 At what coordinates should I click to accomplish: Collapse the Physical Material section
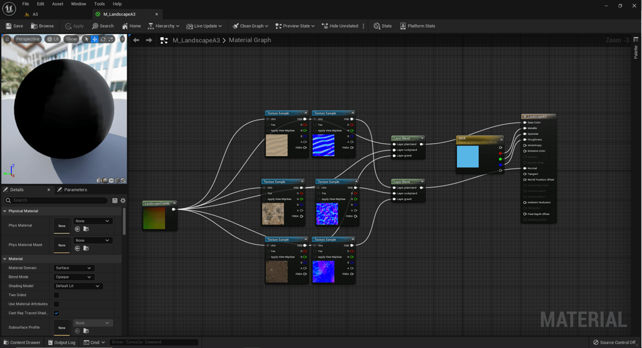[x=5, y=211]
